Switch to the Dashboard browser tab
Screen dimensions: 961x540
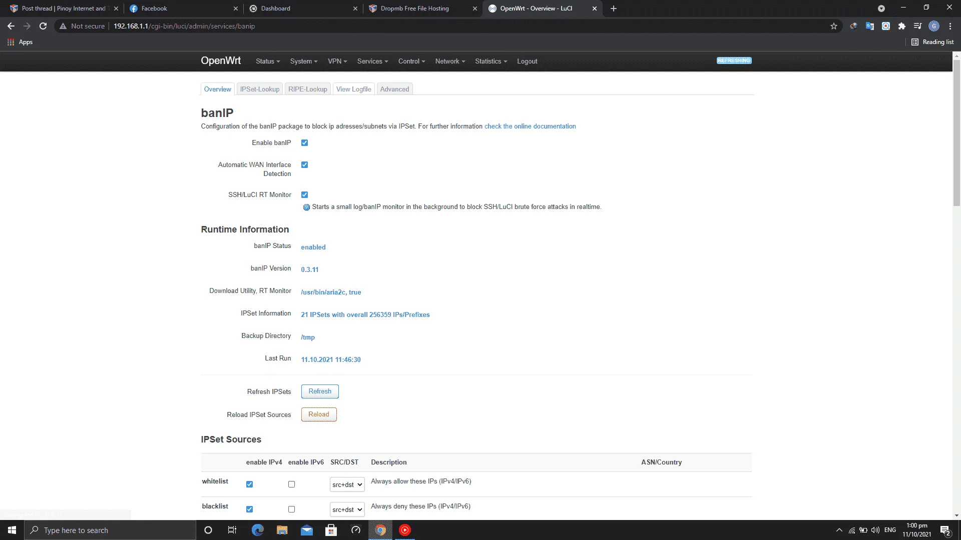pos(303,8)
